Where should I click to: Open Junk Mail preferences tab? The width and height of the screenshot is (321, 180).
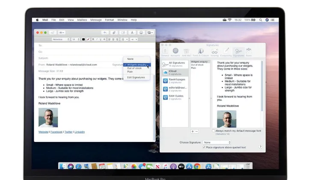click(x=186, y=52)
